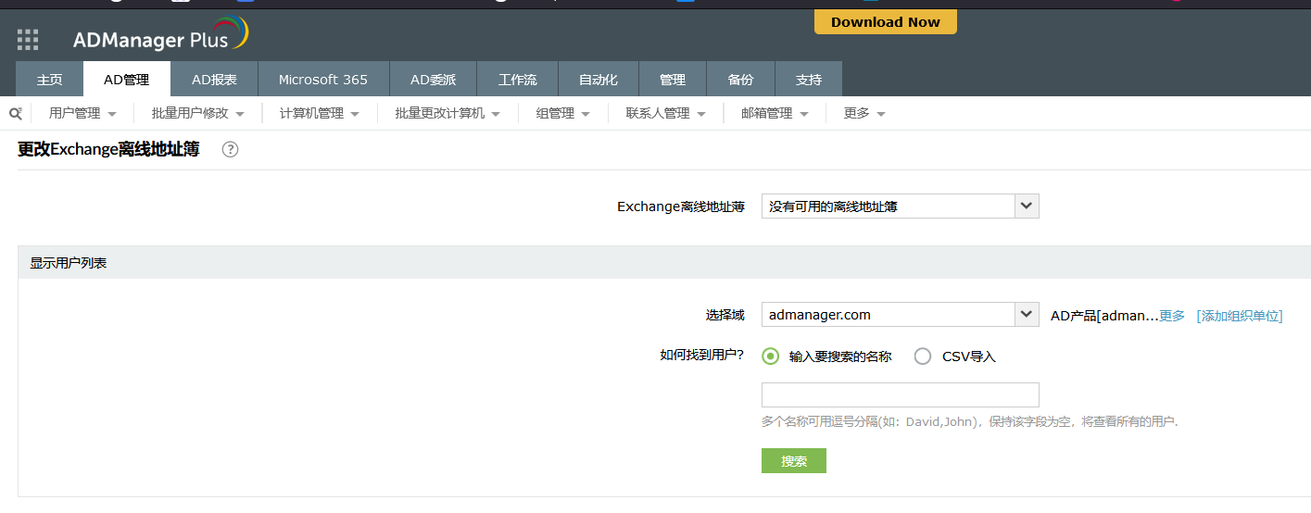This screenshot has width=1311, height=513.
Task: Expand the 批量更改计算机 menu
Action: [448, 113]
